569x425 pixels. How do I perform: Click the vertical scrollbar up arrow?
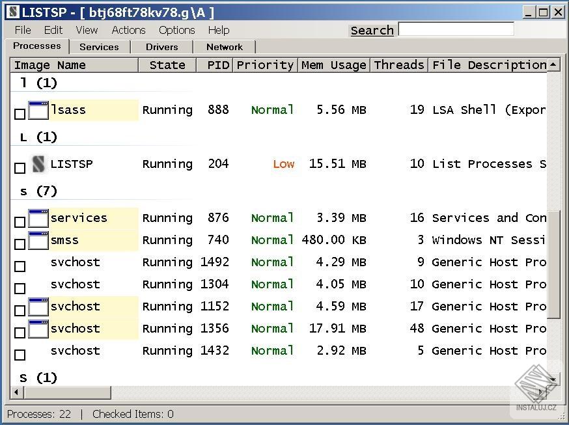pos(553,64)
